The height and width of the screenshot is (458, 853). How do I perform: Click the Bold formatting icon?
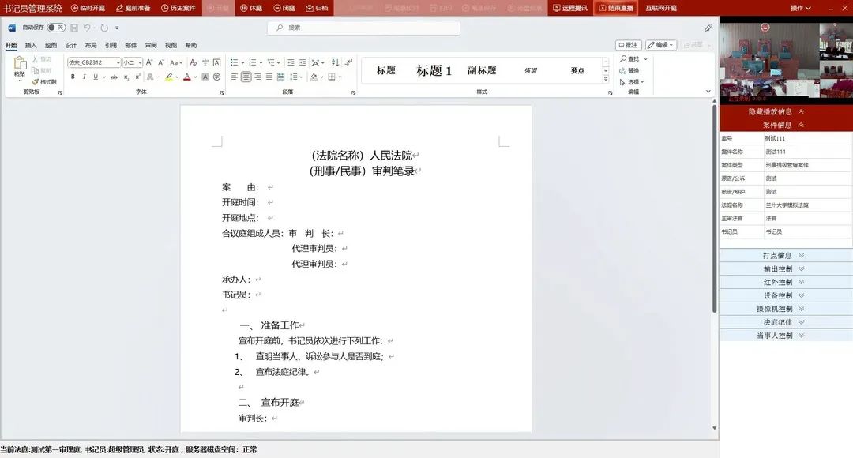pyautogui.click(x=73, y=77)
